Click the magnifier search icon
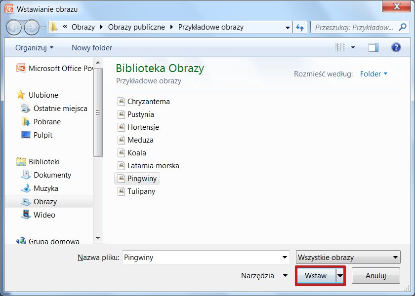 coord(403,27)
